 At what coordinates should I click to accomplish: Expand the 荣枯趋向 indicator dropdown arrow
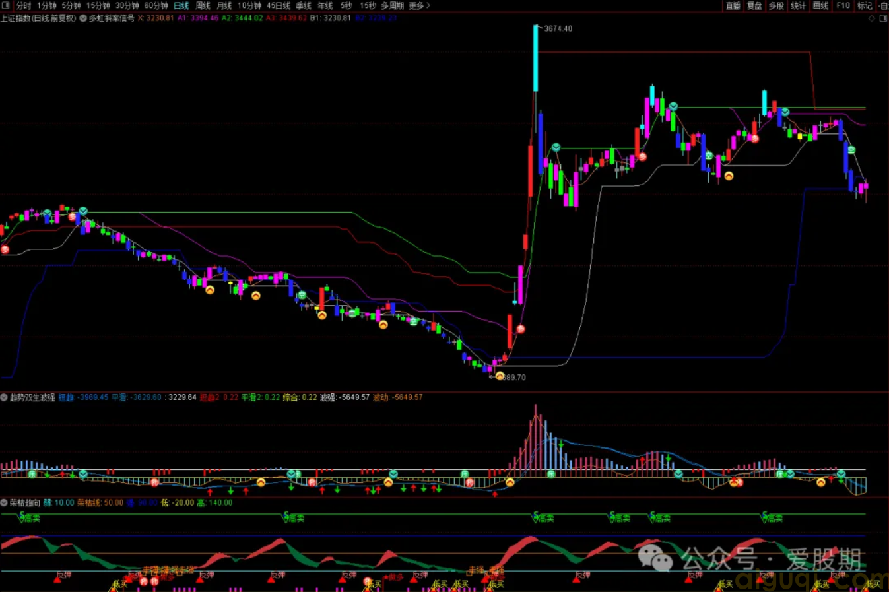pyautogui.click(x=5, y=502)
